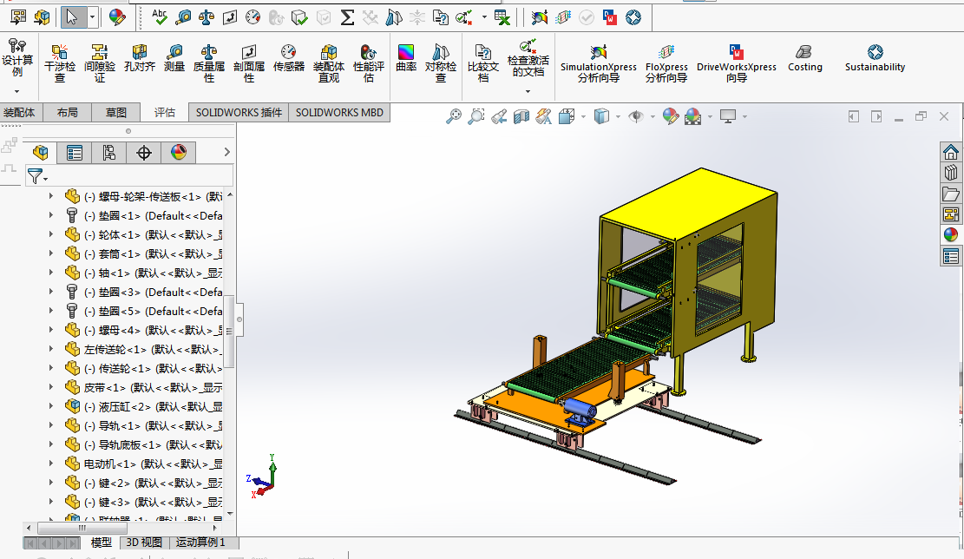Click the Hole Alignment (孔对齐) tool
The image size is (964, 559).
[x=140, y=58]
